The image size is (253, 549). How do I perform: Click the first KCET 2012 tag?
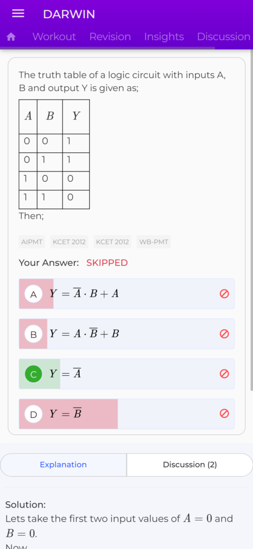click(x=69, y=242)
